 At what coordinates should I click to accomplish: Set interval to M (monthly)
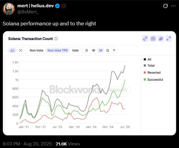click(101, 50)
